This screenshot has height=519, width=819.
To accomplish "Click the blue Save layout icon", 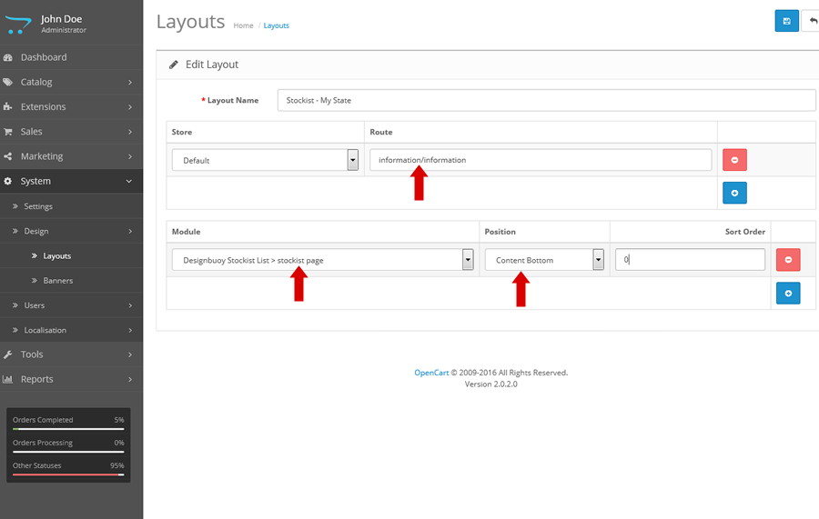I will 786,21.
